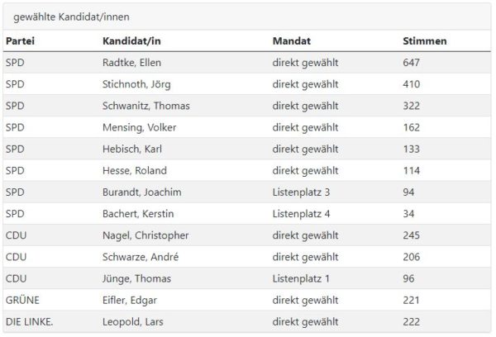
Task: Click on Hebisch, Karl
Action: (x=132, y=149)
